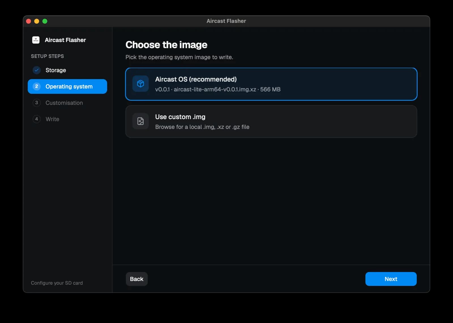Click the 'Aircast Flasher' sidebar title text
Image resolution: width=453 pixels, height=323 pixels.
[65, 40]
